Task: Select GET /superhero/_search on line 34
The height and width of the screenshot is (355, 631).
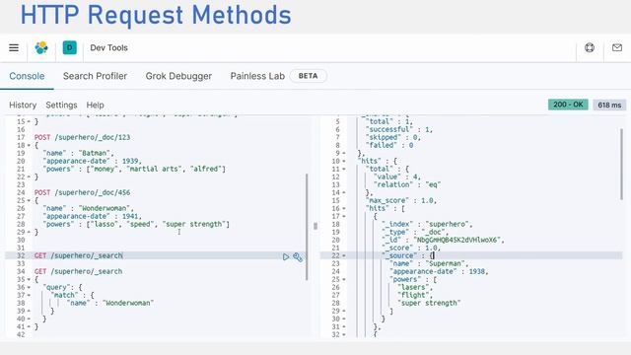Action: click(x=78, y=271)
